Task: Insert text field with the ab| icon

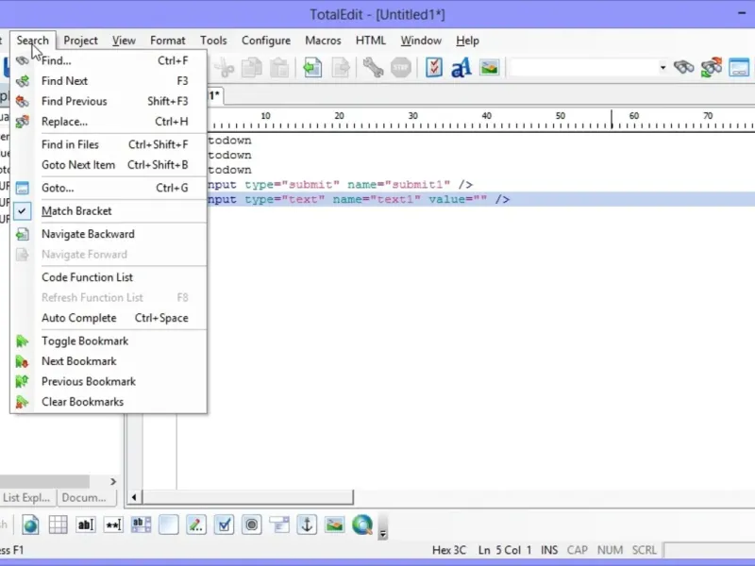Action: point(86,524)
